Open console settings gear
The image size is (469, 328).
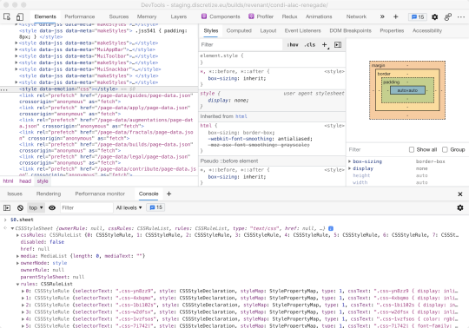(x=460, y=207)
